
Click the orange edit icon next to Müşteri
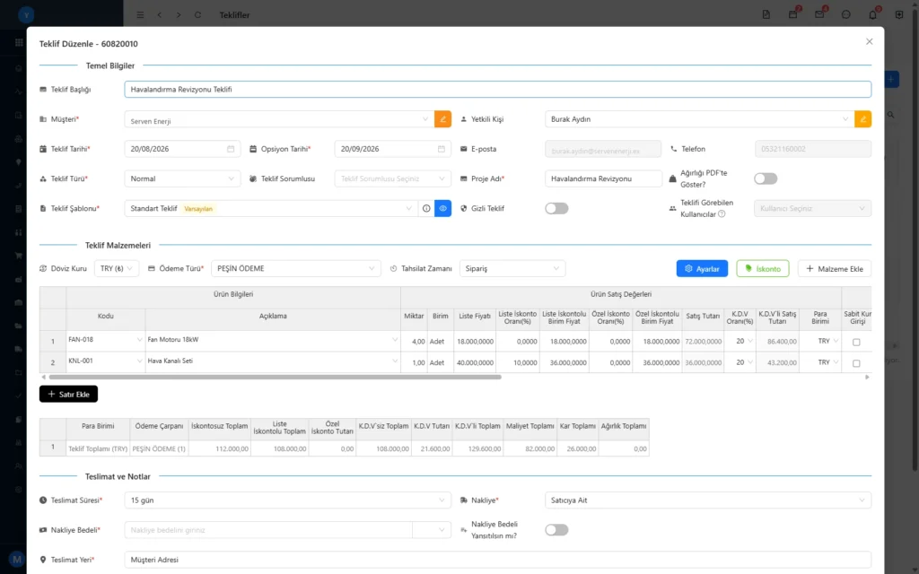tap(442, 119)
